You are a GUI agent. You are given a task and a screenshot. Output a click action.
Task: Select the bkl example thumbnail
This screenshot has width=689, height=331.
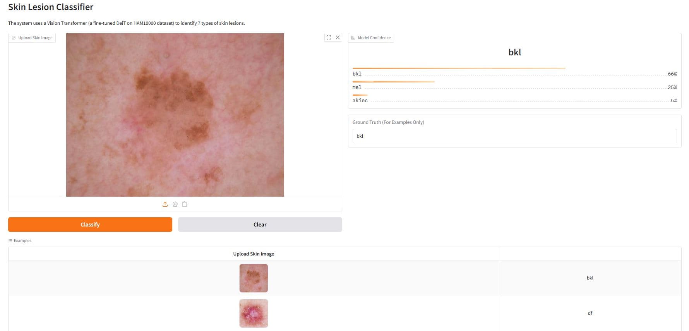tap(254, 278)
